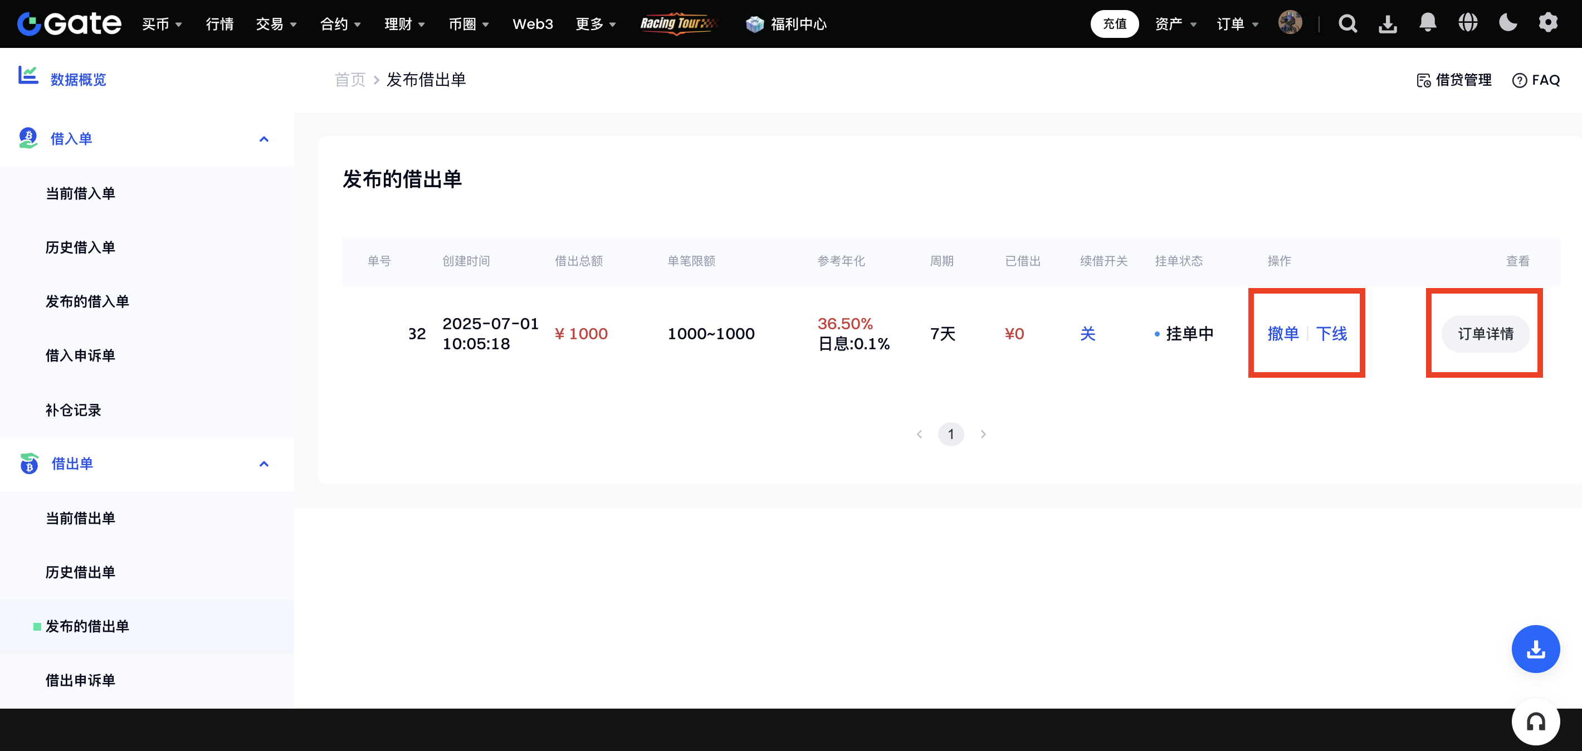Open customer support headset button
This screenshot has width=1582, height=751.
(1535, 722)
